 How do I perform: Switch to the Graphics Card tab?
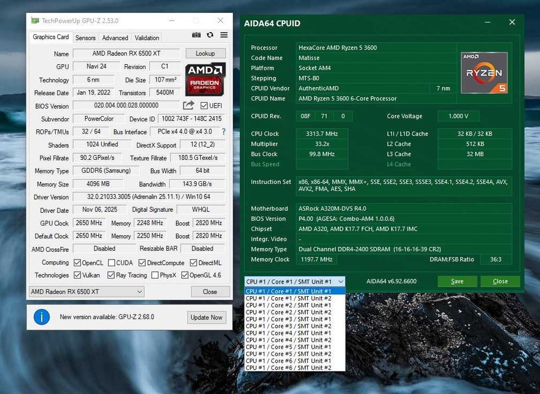click(x=51, y=37)
